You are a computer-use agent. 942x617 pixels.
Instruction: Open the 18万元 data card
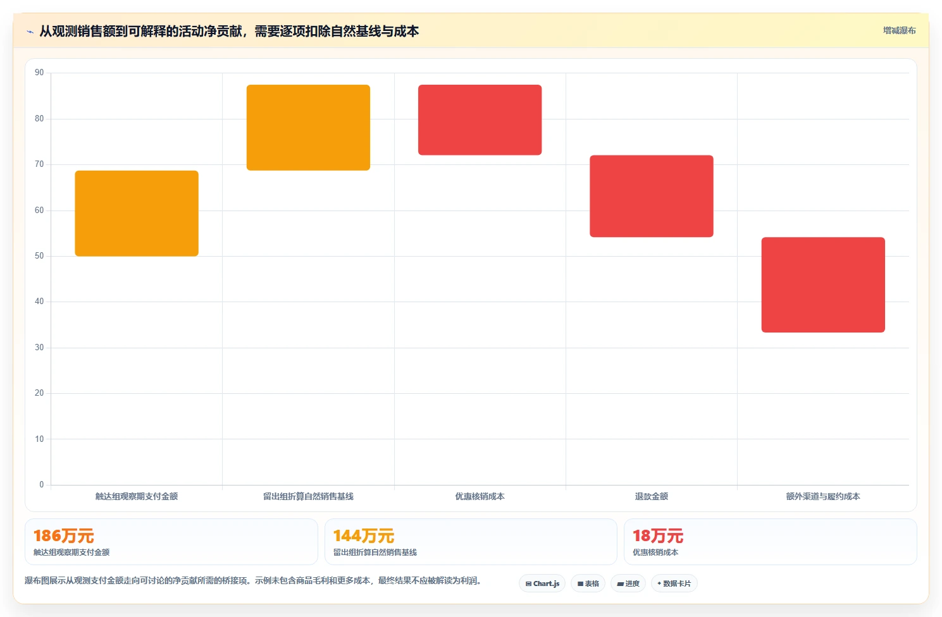770,542
